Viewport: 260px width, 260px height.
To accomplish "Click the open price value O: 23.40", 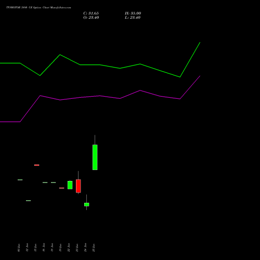I will tap(91, 18).
